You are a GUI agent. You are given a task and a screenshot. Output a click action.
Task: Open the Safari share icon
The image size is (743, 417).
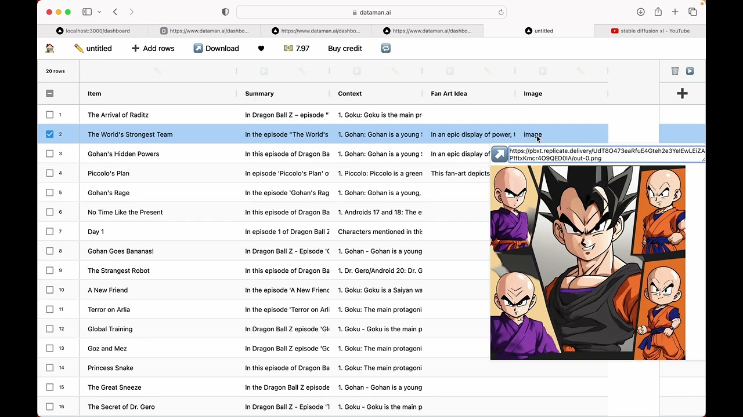click(658, 12)
